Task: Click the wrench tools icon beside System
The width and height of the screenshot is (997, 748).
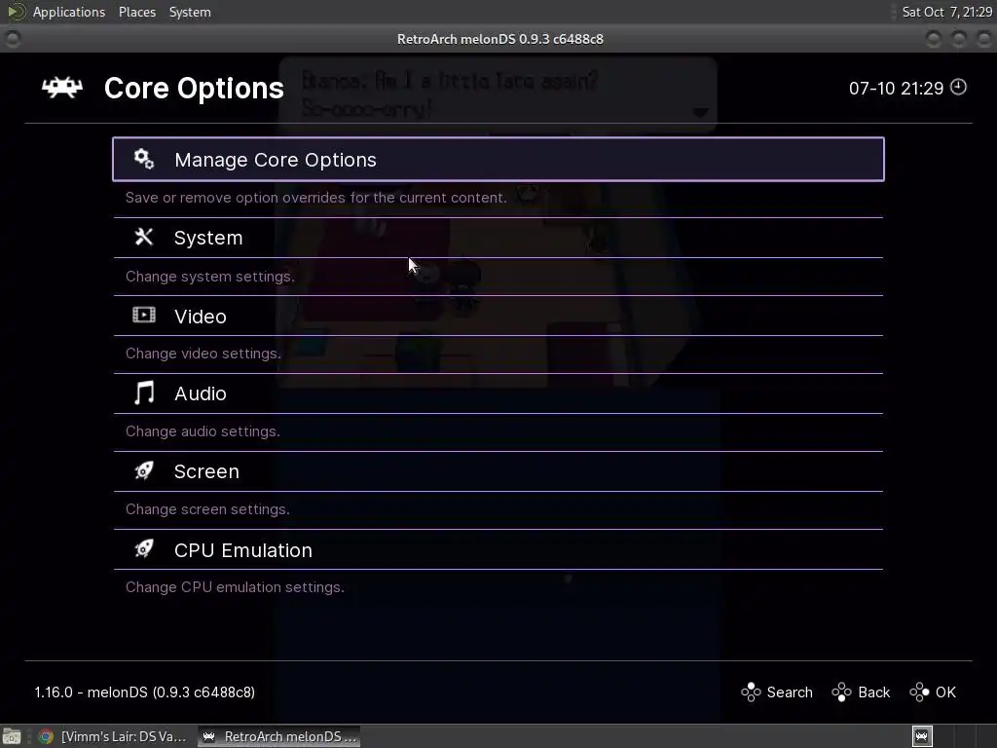Action: pyautogui.click(x=144, y=238)
